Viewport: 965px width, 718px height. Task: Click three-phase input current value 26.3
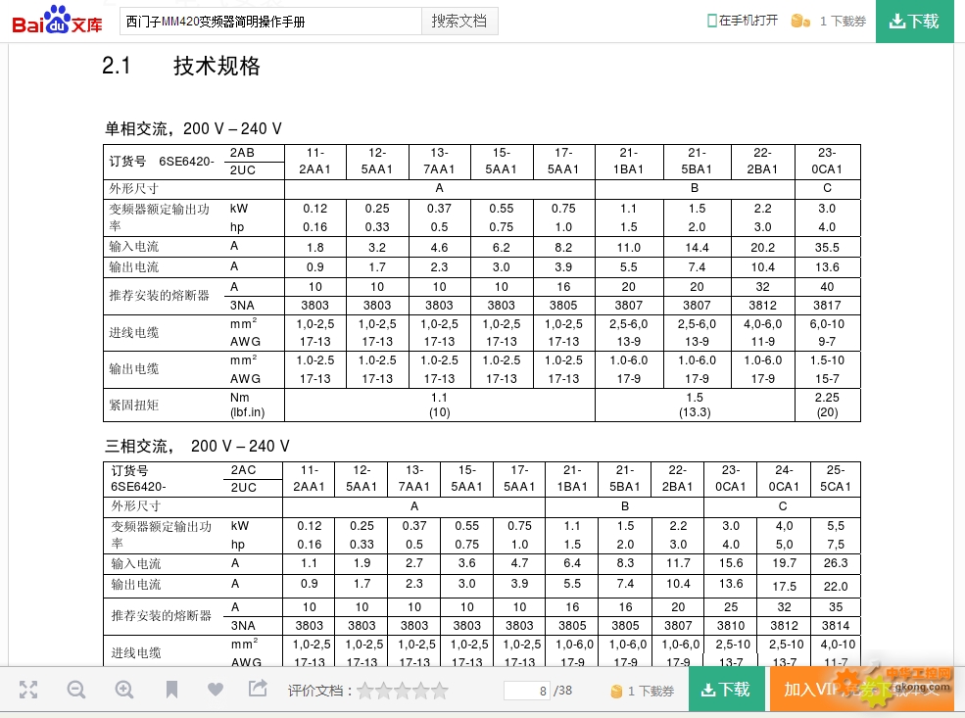(835, 563)
